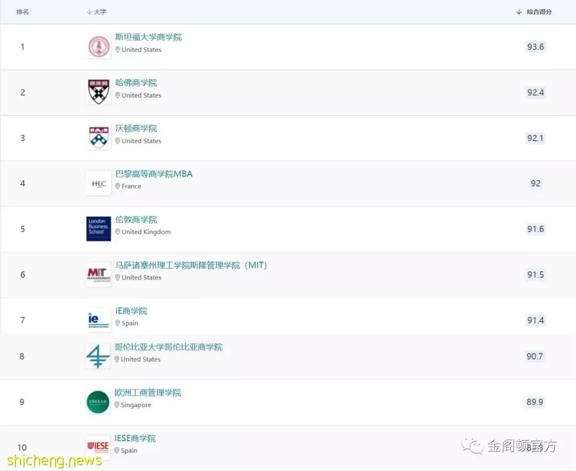Click the 91.4 score value

tap(535, 320)
